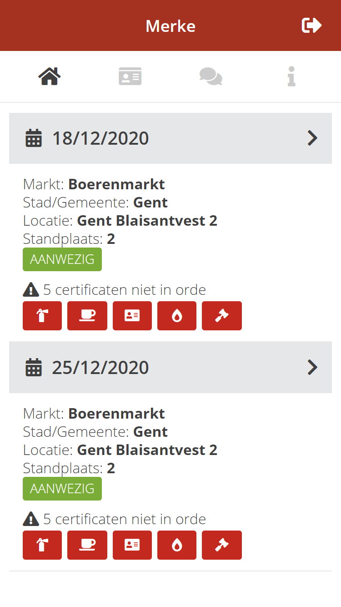Click ID card certificate icon for 18/12/2020
This screenshot has width=341, height=607.
132,316
